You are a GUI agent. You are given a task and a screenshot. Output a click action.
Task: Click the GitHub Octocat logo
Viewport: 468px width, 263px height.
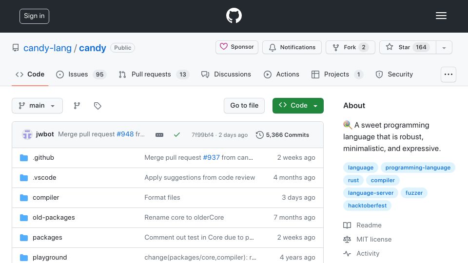click(234, 16)
